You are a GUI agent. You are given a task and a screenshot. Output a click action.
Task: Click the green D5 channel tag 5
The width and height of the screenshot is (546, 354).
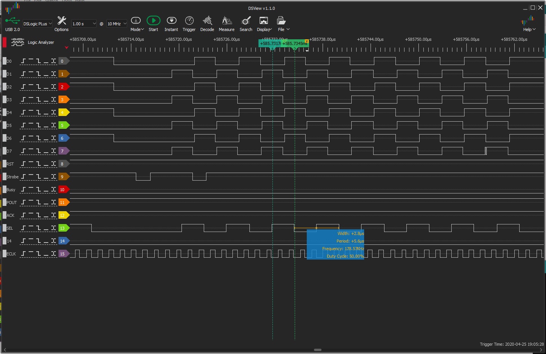(64, 125)
